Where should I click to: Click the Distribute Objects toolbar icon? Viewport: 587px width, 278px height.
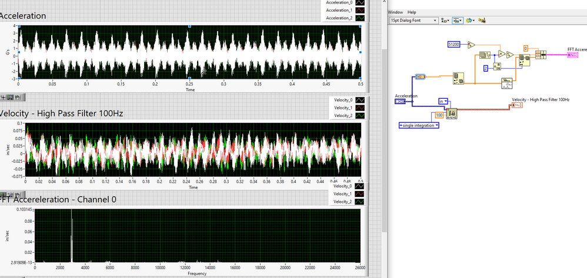coord(458,20)
